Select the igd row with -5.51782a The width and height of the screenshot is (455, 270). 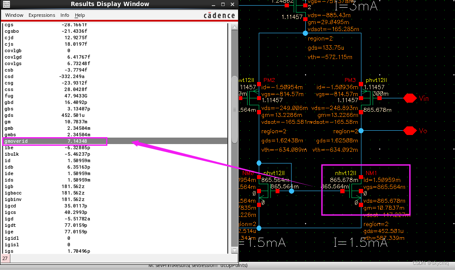point(115,219)
